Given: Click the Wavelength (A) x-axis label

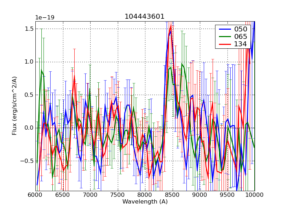Looking at the screenshot, I should click(x=145, y=202).
